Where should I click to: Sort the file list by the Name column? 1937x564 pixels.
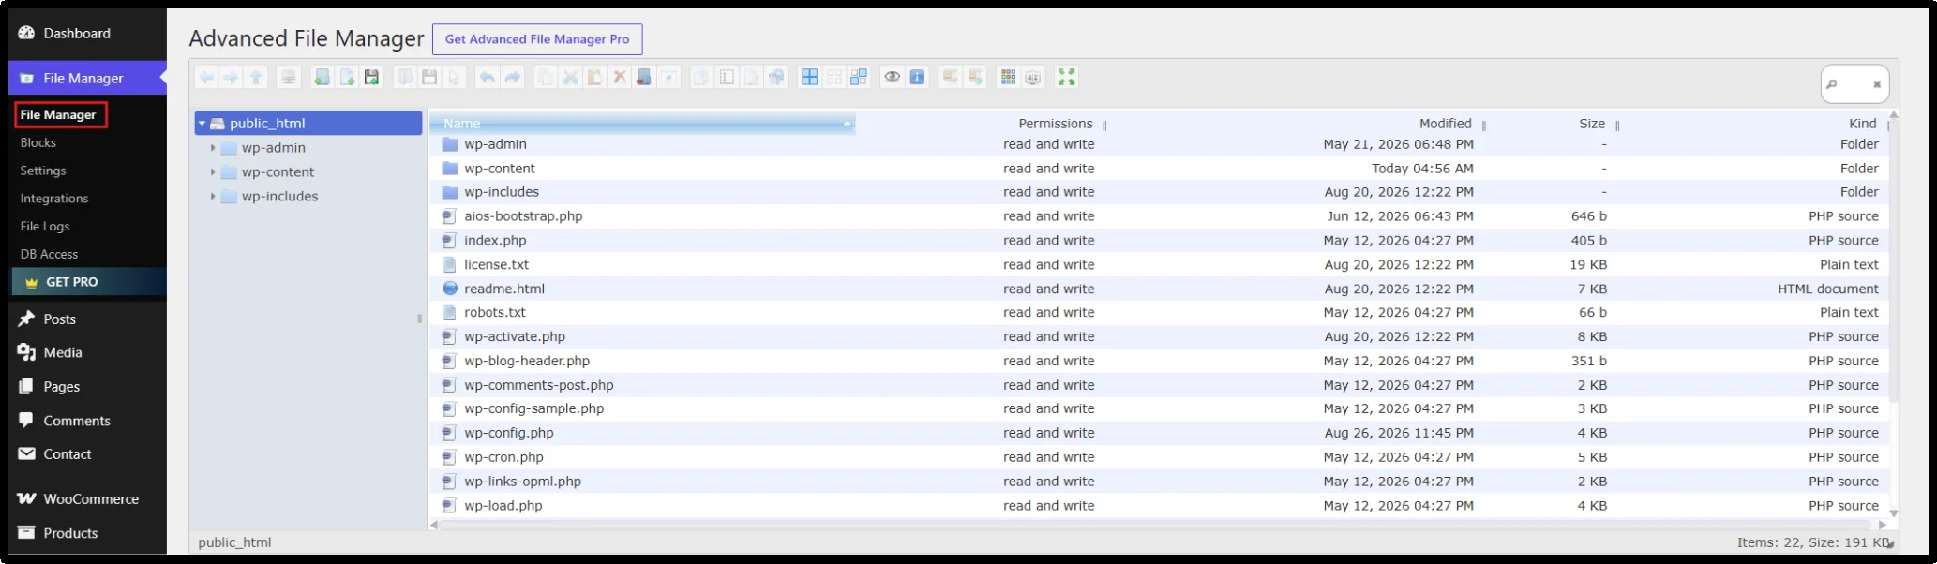[x=643, y=124]
